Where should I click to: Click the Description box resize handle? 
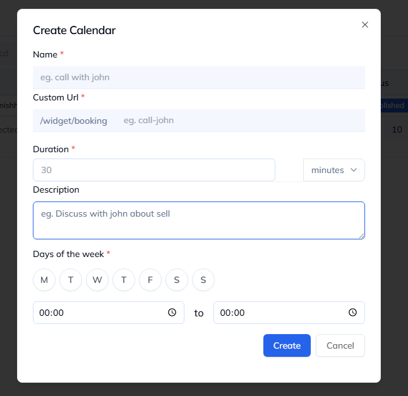pos(361,236)
